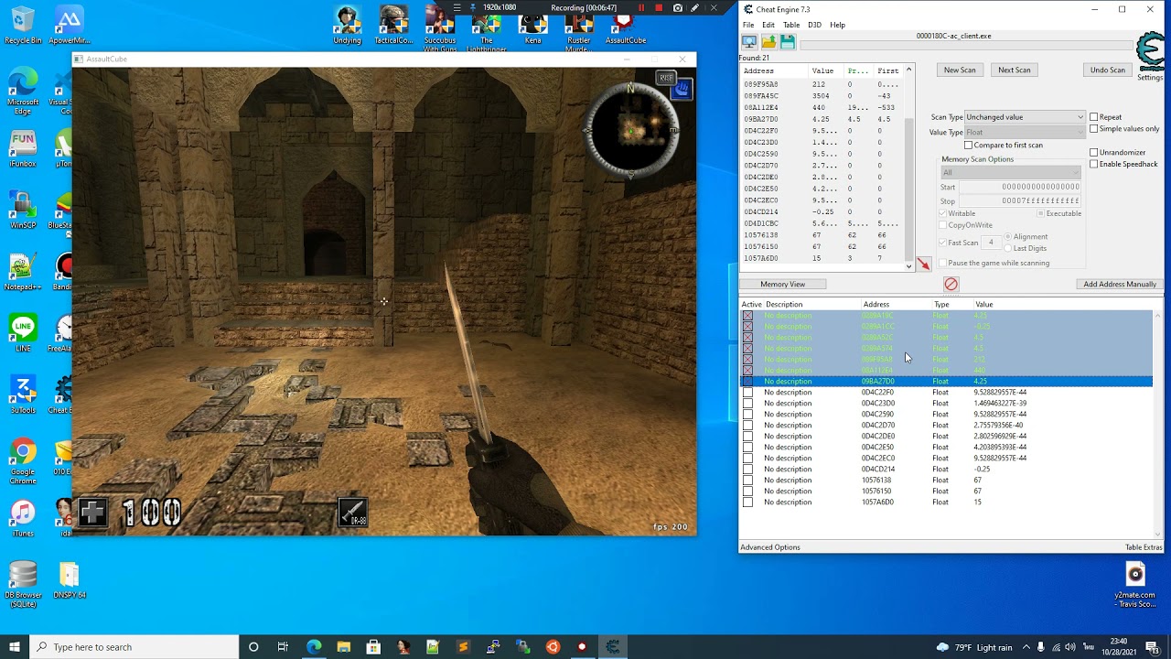Select the iTunes desktop icon

[23, 519]
